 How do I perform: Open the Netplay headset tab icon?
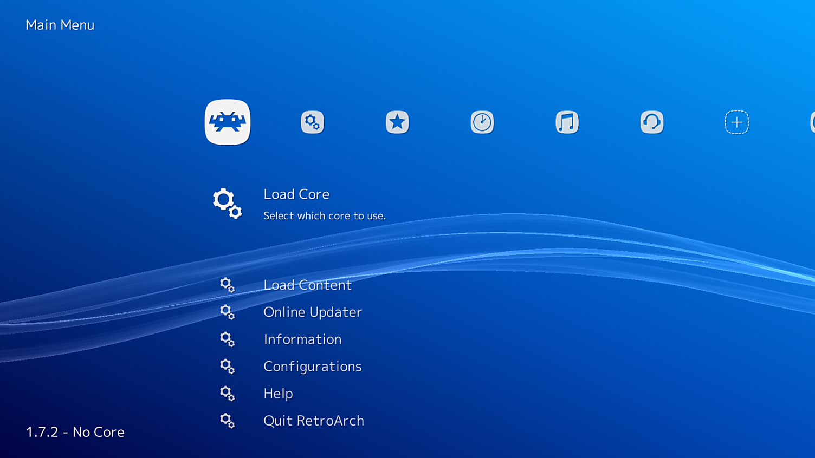pos(651,122)
